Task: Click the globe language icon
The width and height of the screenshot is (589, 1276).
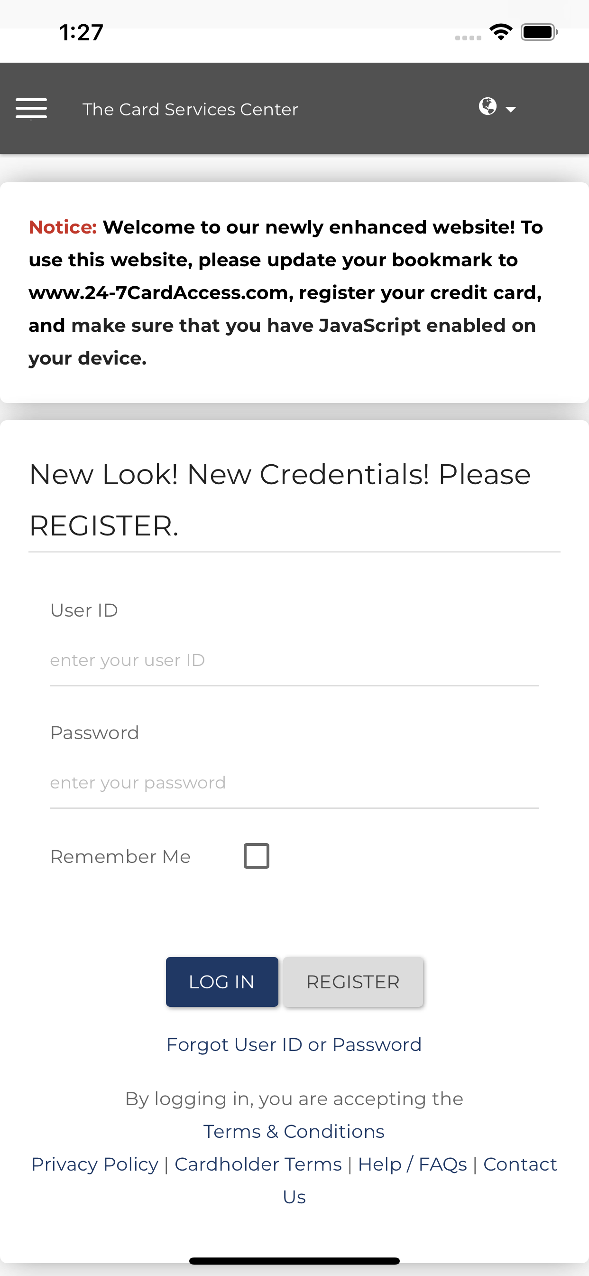Action: 488,106
